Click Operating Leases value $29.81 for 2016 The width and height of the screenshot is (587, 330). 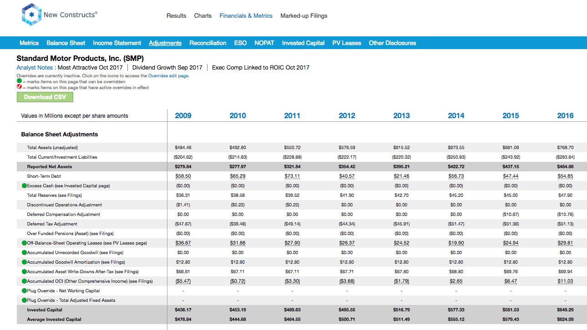565,243
